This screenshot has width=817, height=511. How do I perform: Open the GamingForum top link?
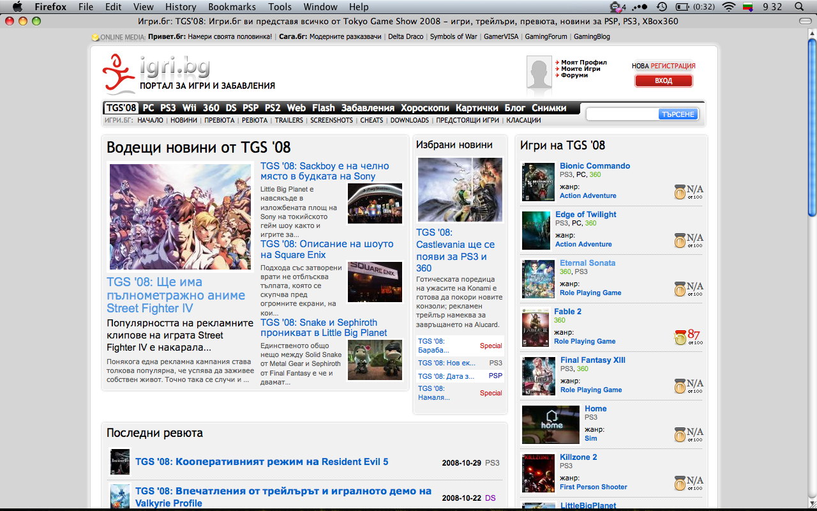tap(546, 36)
